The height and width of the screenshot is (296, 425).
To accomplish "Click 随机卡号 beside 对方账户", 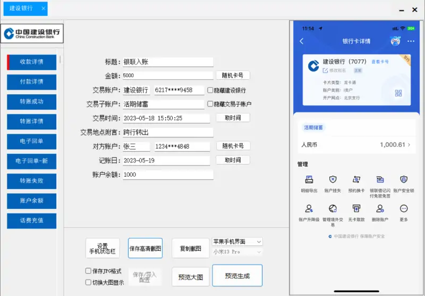I will [x=233, y=146].
